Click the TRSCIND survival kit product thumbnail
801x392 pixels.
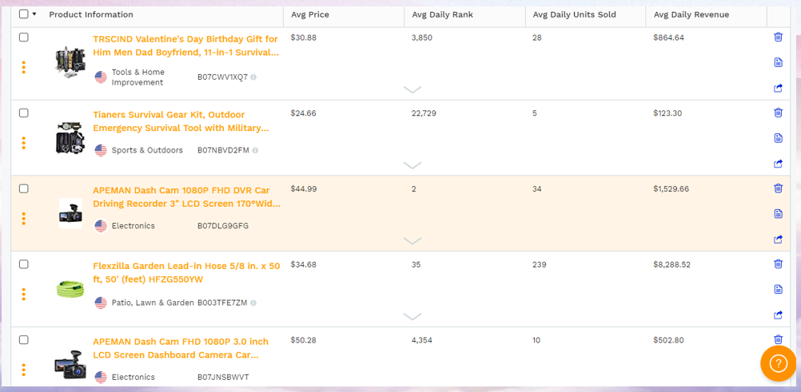coord(70,62)
